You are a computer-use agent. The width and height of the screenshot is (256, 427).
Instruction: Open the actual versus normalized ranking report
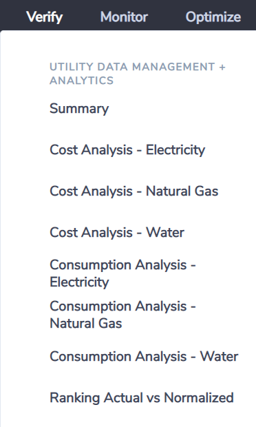coord(142,397)
